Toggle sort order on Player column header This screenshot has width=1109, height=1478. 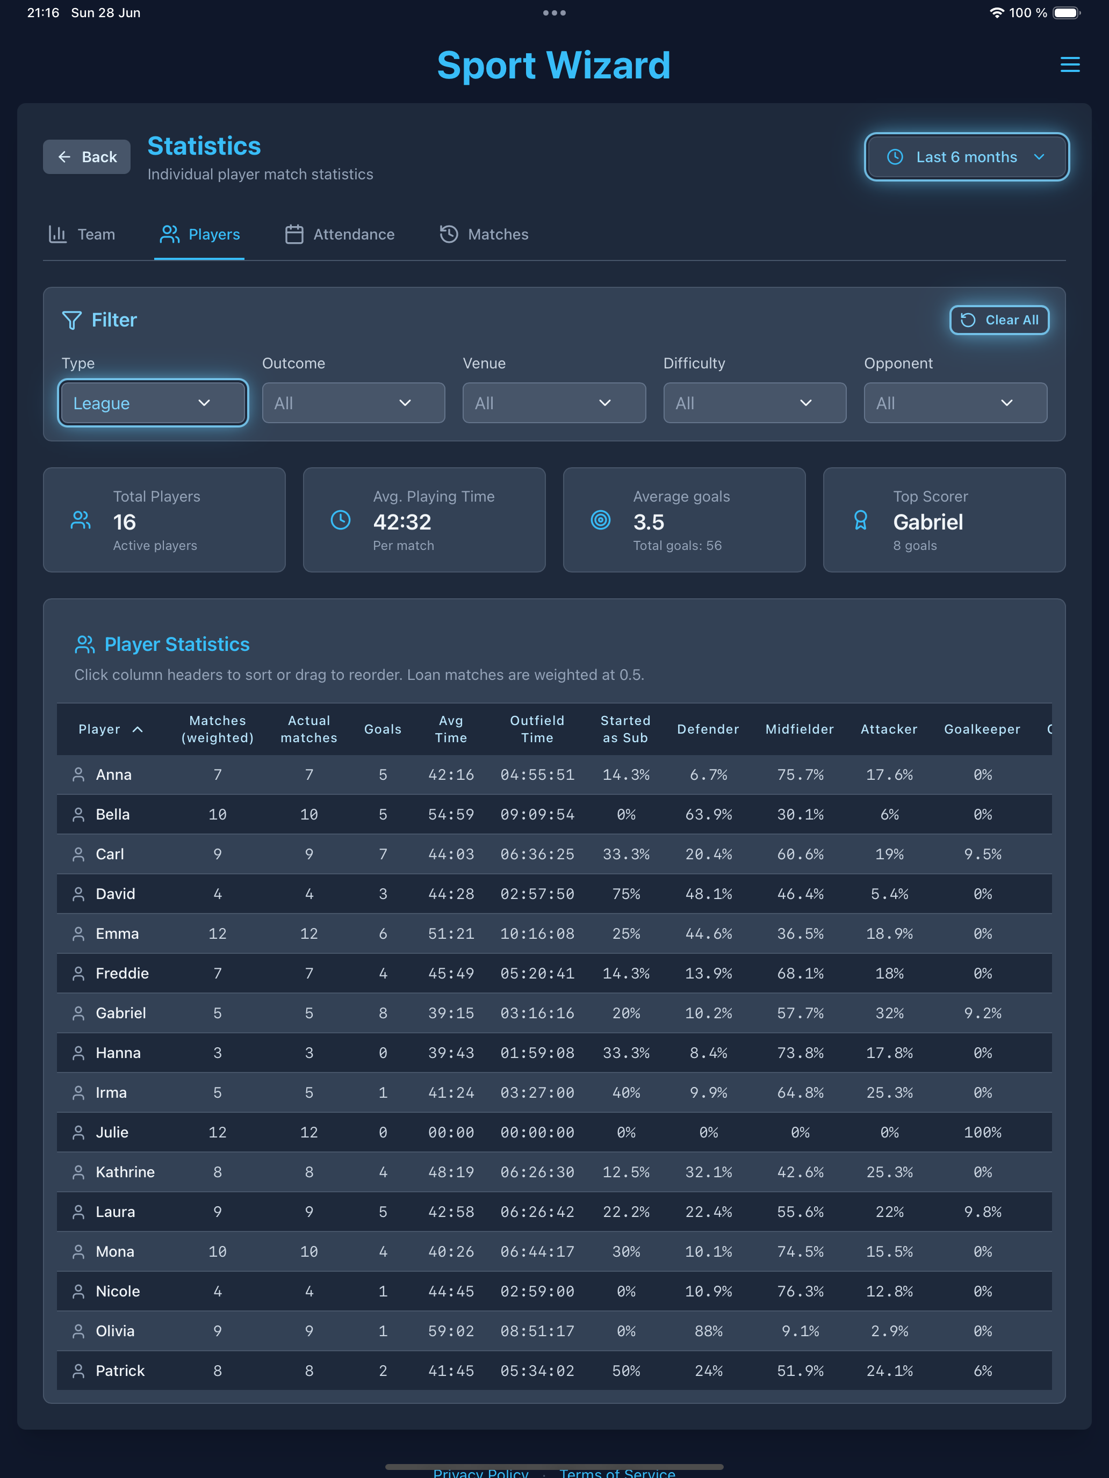[111, 729]
